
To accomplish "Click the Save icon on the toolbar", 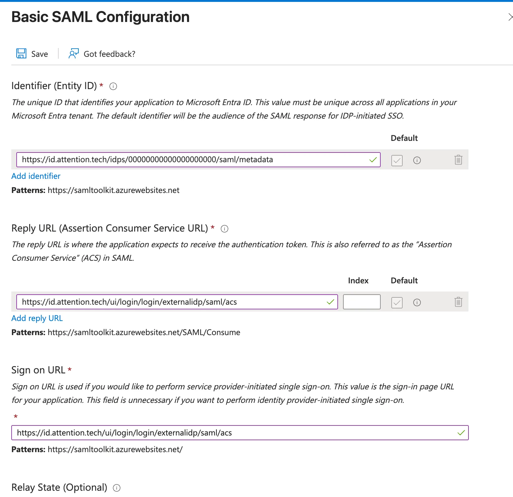I will click(21, 53).
